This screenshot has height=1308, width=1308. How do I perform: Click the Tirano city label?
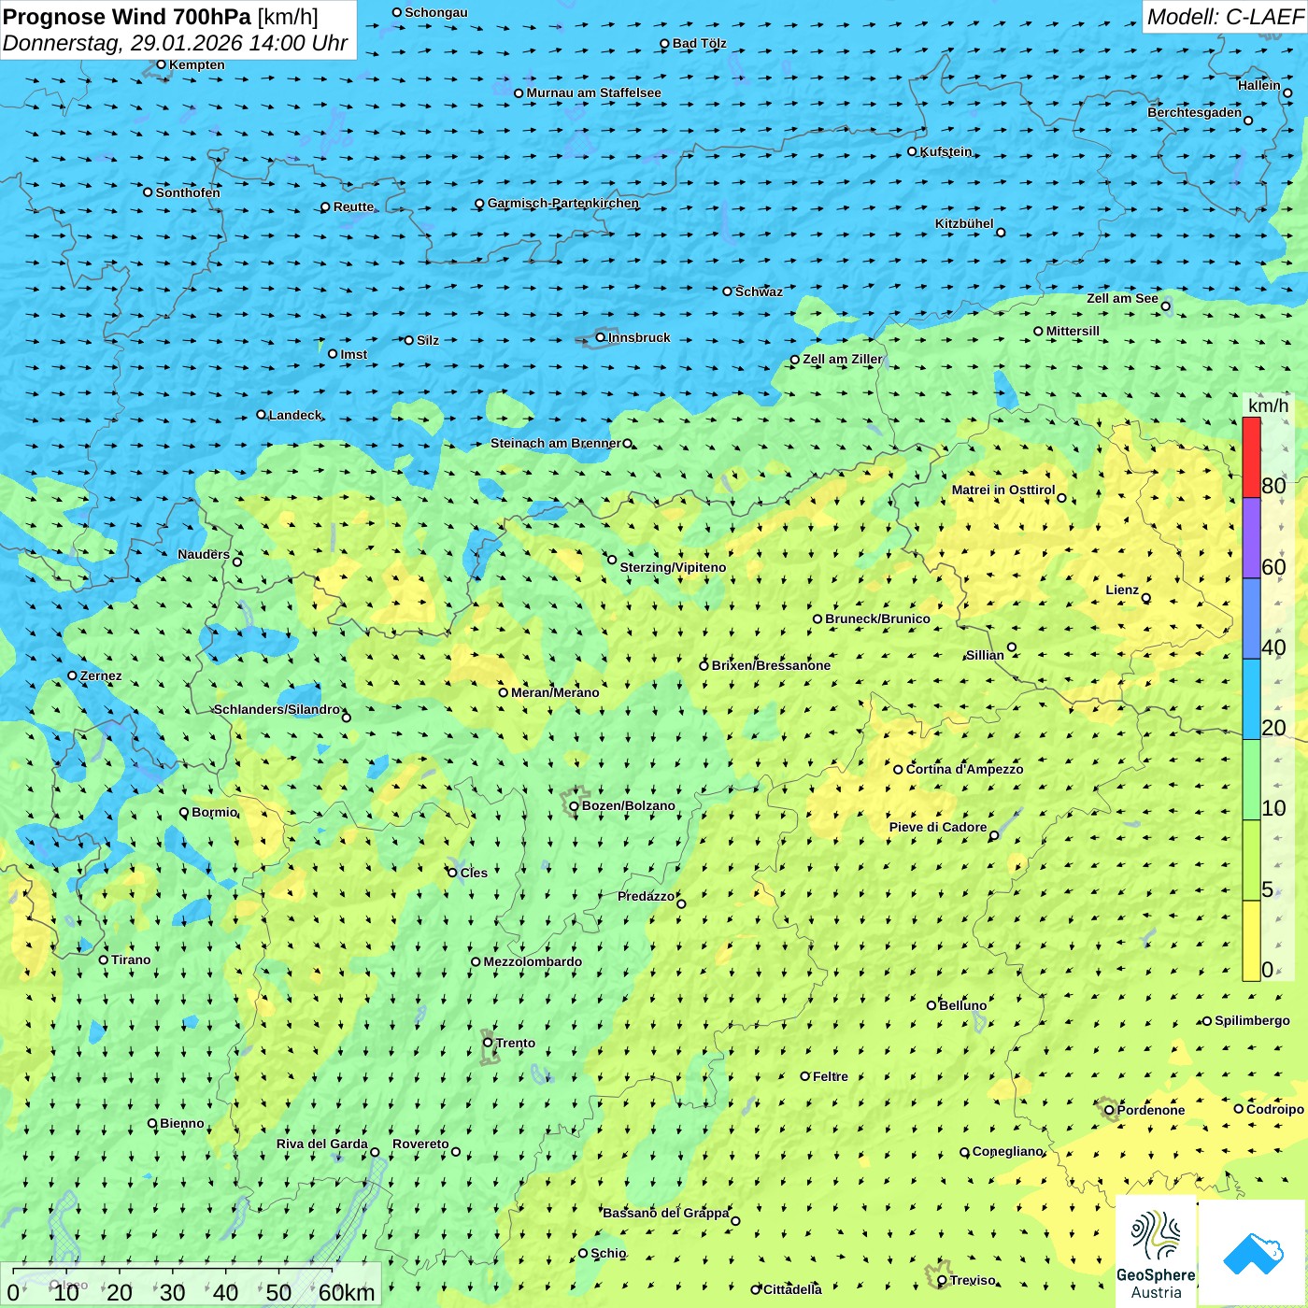pos(131,960)
